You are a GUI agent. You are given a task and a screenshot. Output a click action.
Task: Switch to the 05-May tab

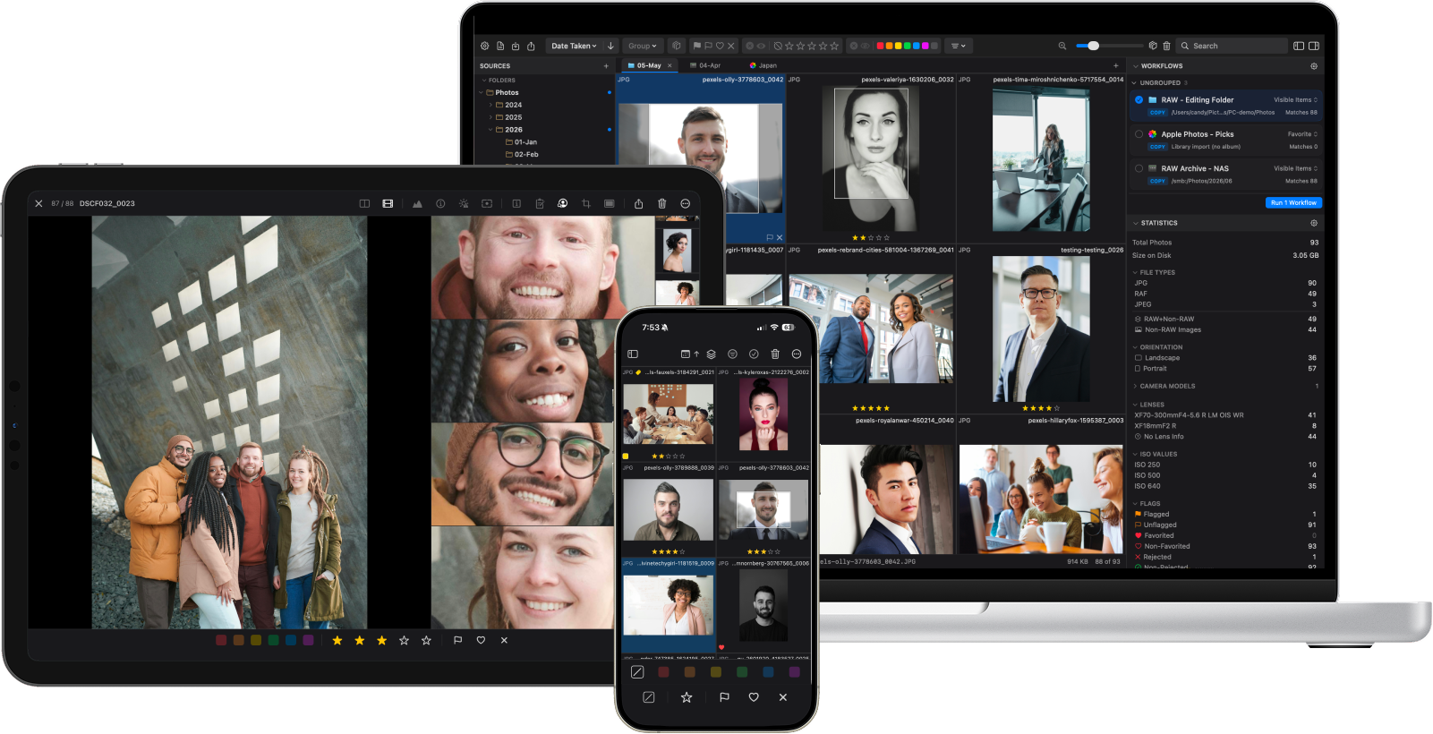click(x=648, y=65)
